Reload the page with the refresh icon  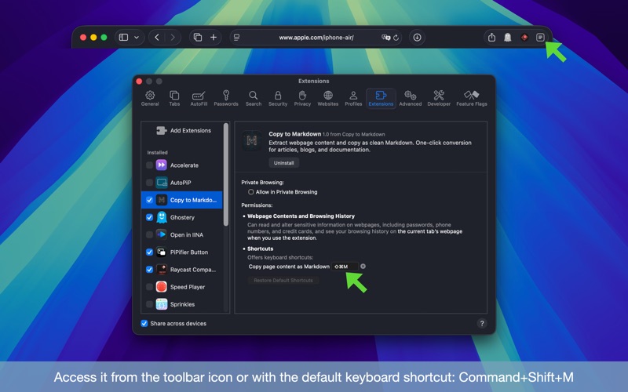tap(396, 37)
